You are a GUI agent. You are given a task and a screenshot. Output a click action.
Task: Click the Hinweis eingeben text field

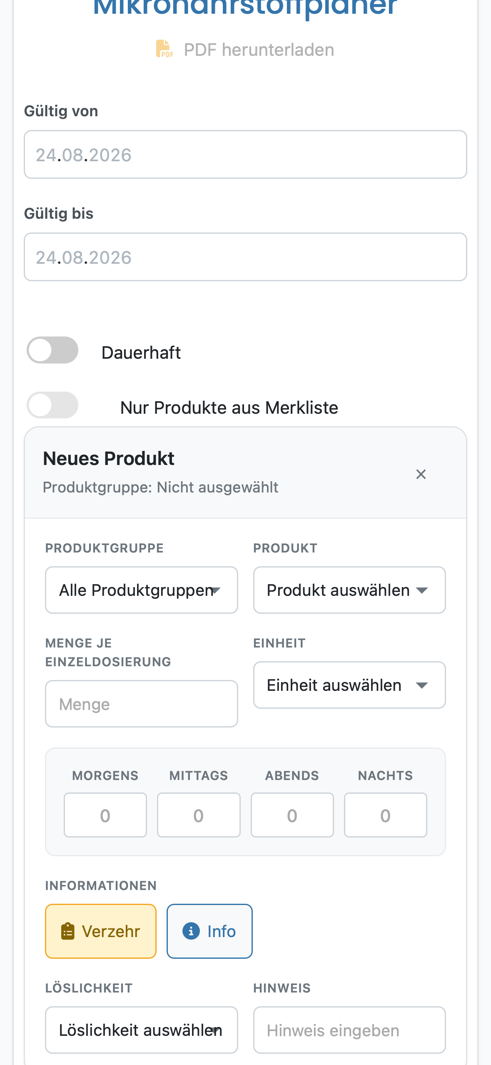pyautogui.click(x=349, y=1030)
